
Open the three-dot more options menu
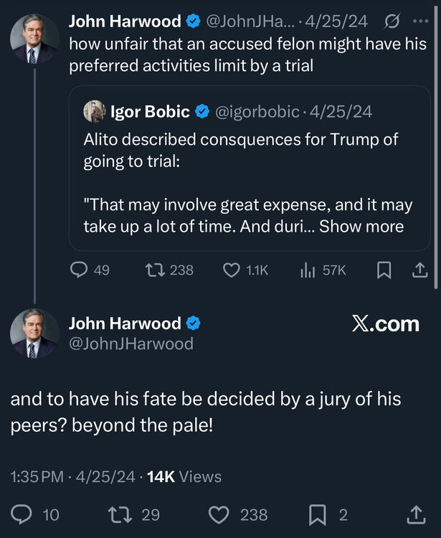[420, 22]
